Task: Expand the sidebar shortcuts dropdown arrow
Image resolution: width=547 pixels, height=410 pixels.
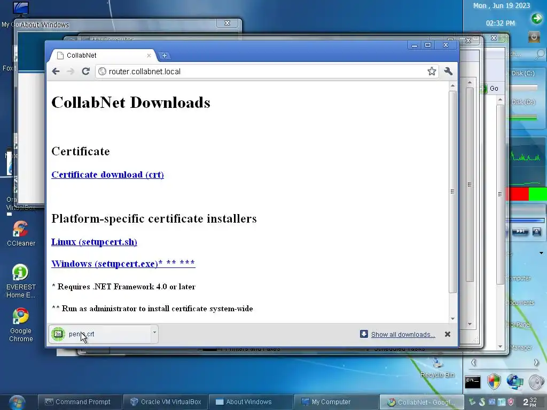Action: (x=541, y=253)
